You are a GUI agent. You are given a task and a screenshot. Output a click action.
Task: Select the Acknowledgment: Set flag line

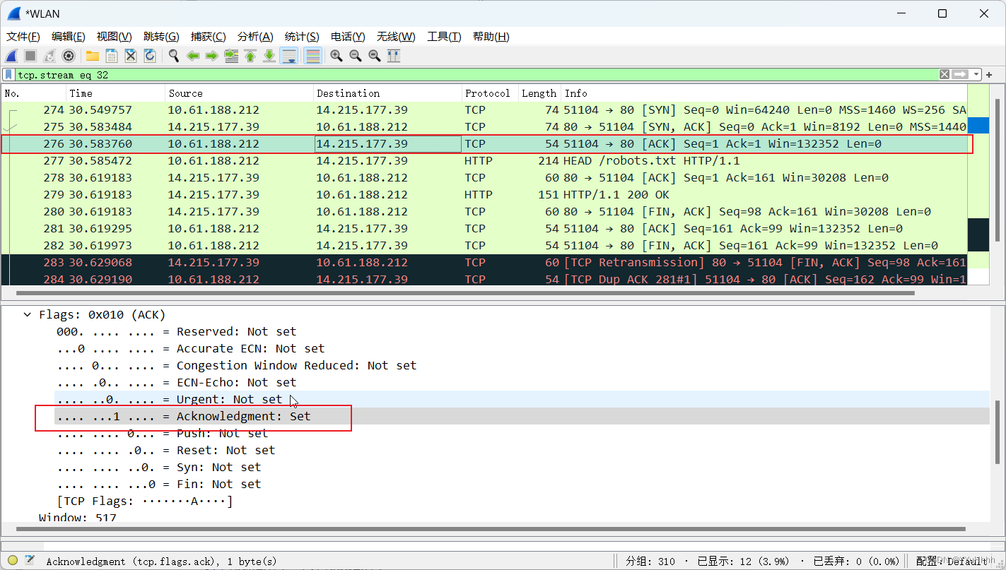point(522,416)
